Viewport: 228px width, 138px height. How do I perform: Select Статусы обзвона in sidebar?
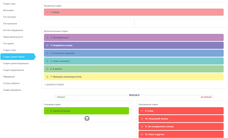[x=11, y=83]
